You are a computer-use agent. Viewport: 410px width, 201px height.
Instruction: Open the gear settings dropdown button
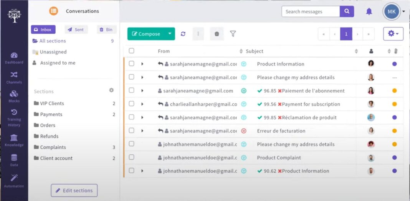(x=393, y=34)
